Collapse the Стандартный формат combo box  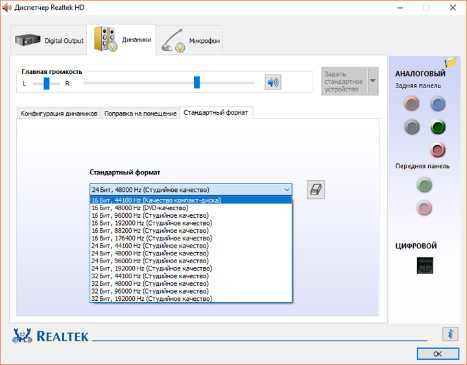point(191,190)
